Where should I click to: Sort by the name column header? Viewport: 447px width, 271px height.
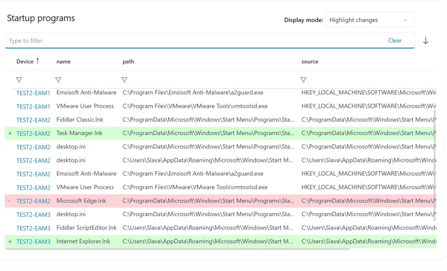[x=64, y=62]
